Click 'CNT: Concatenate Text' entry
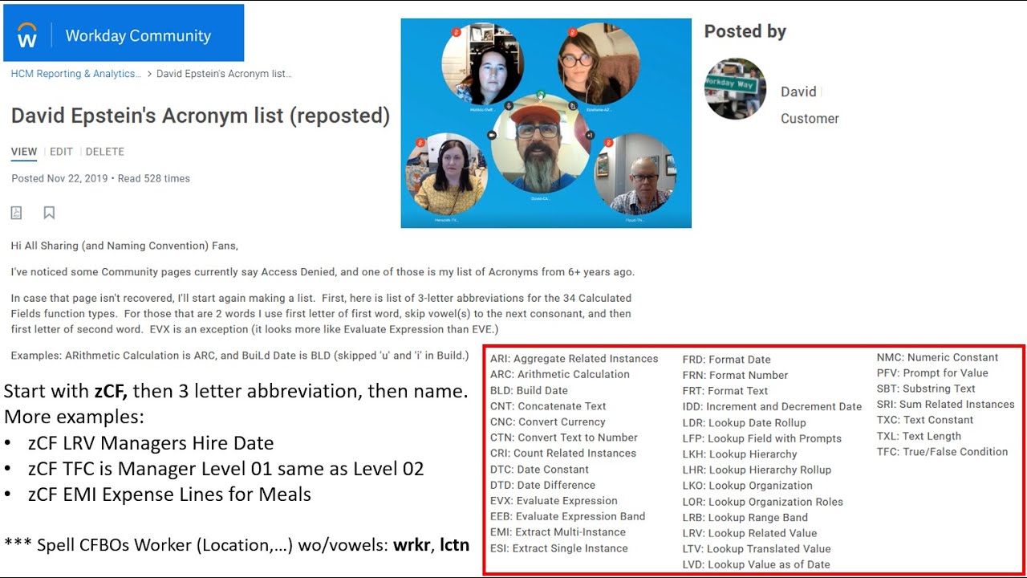 tap(548, 406)
